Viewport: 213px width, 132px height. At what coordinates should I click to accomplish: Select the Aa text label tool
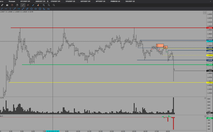tap(48, 9)
